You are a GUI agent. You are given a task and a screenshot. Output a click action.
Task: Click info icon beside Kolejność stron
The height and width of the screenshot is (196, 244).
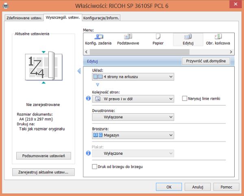click(x=88, y=98)
